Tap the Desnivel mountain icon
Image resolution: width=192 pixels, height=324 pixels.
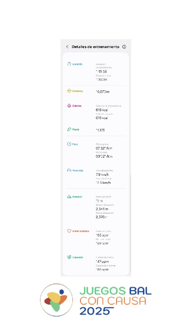pyautogui.click(x=69, y=197)
